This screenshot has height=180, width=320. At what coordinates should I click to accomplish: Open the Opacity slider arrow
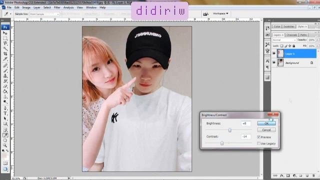[317, 40]
